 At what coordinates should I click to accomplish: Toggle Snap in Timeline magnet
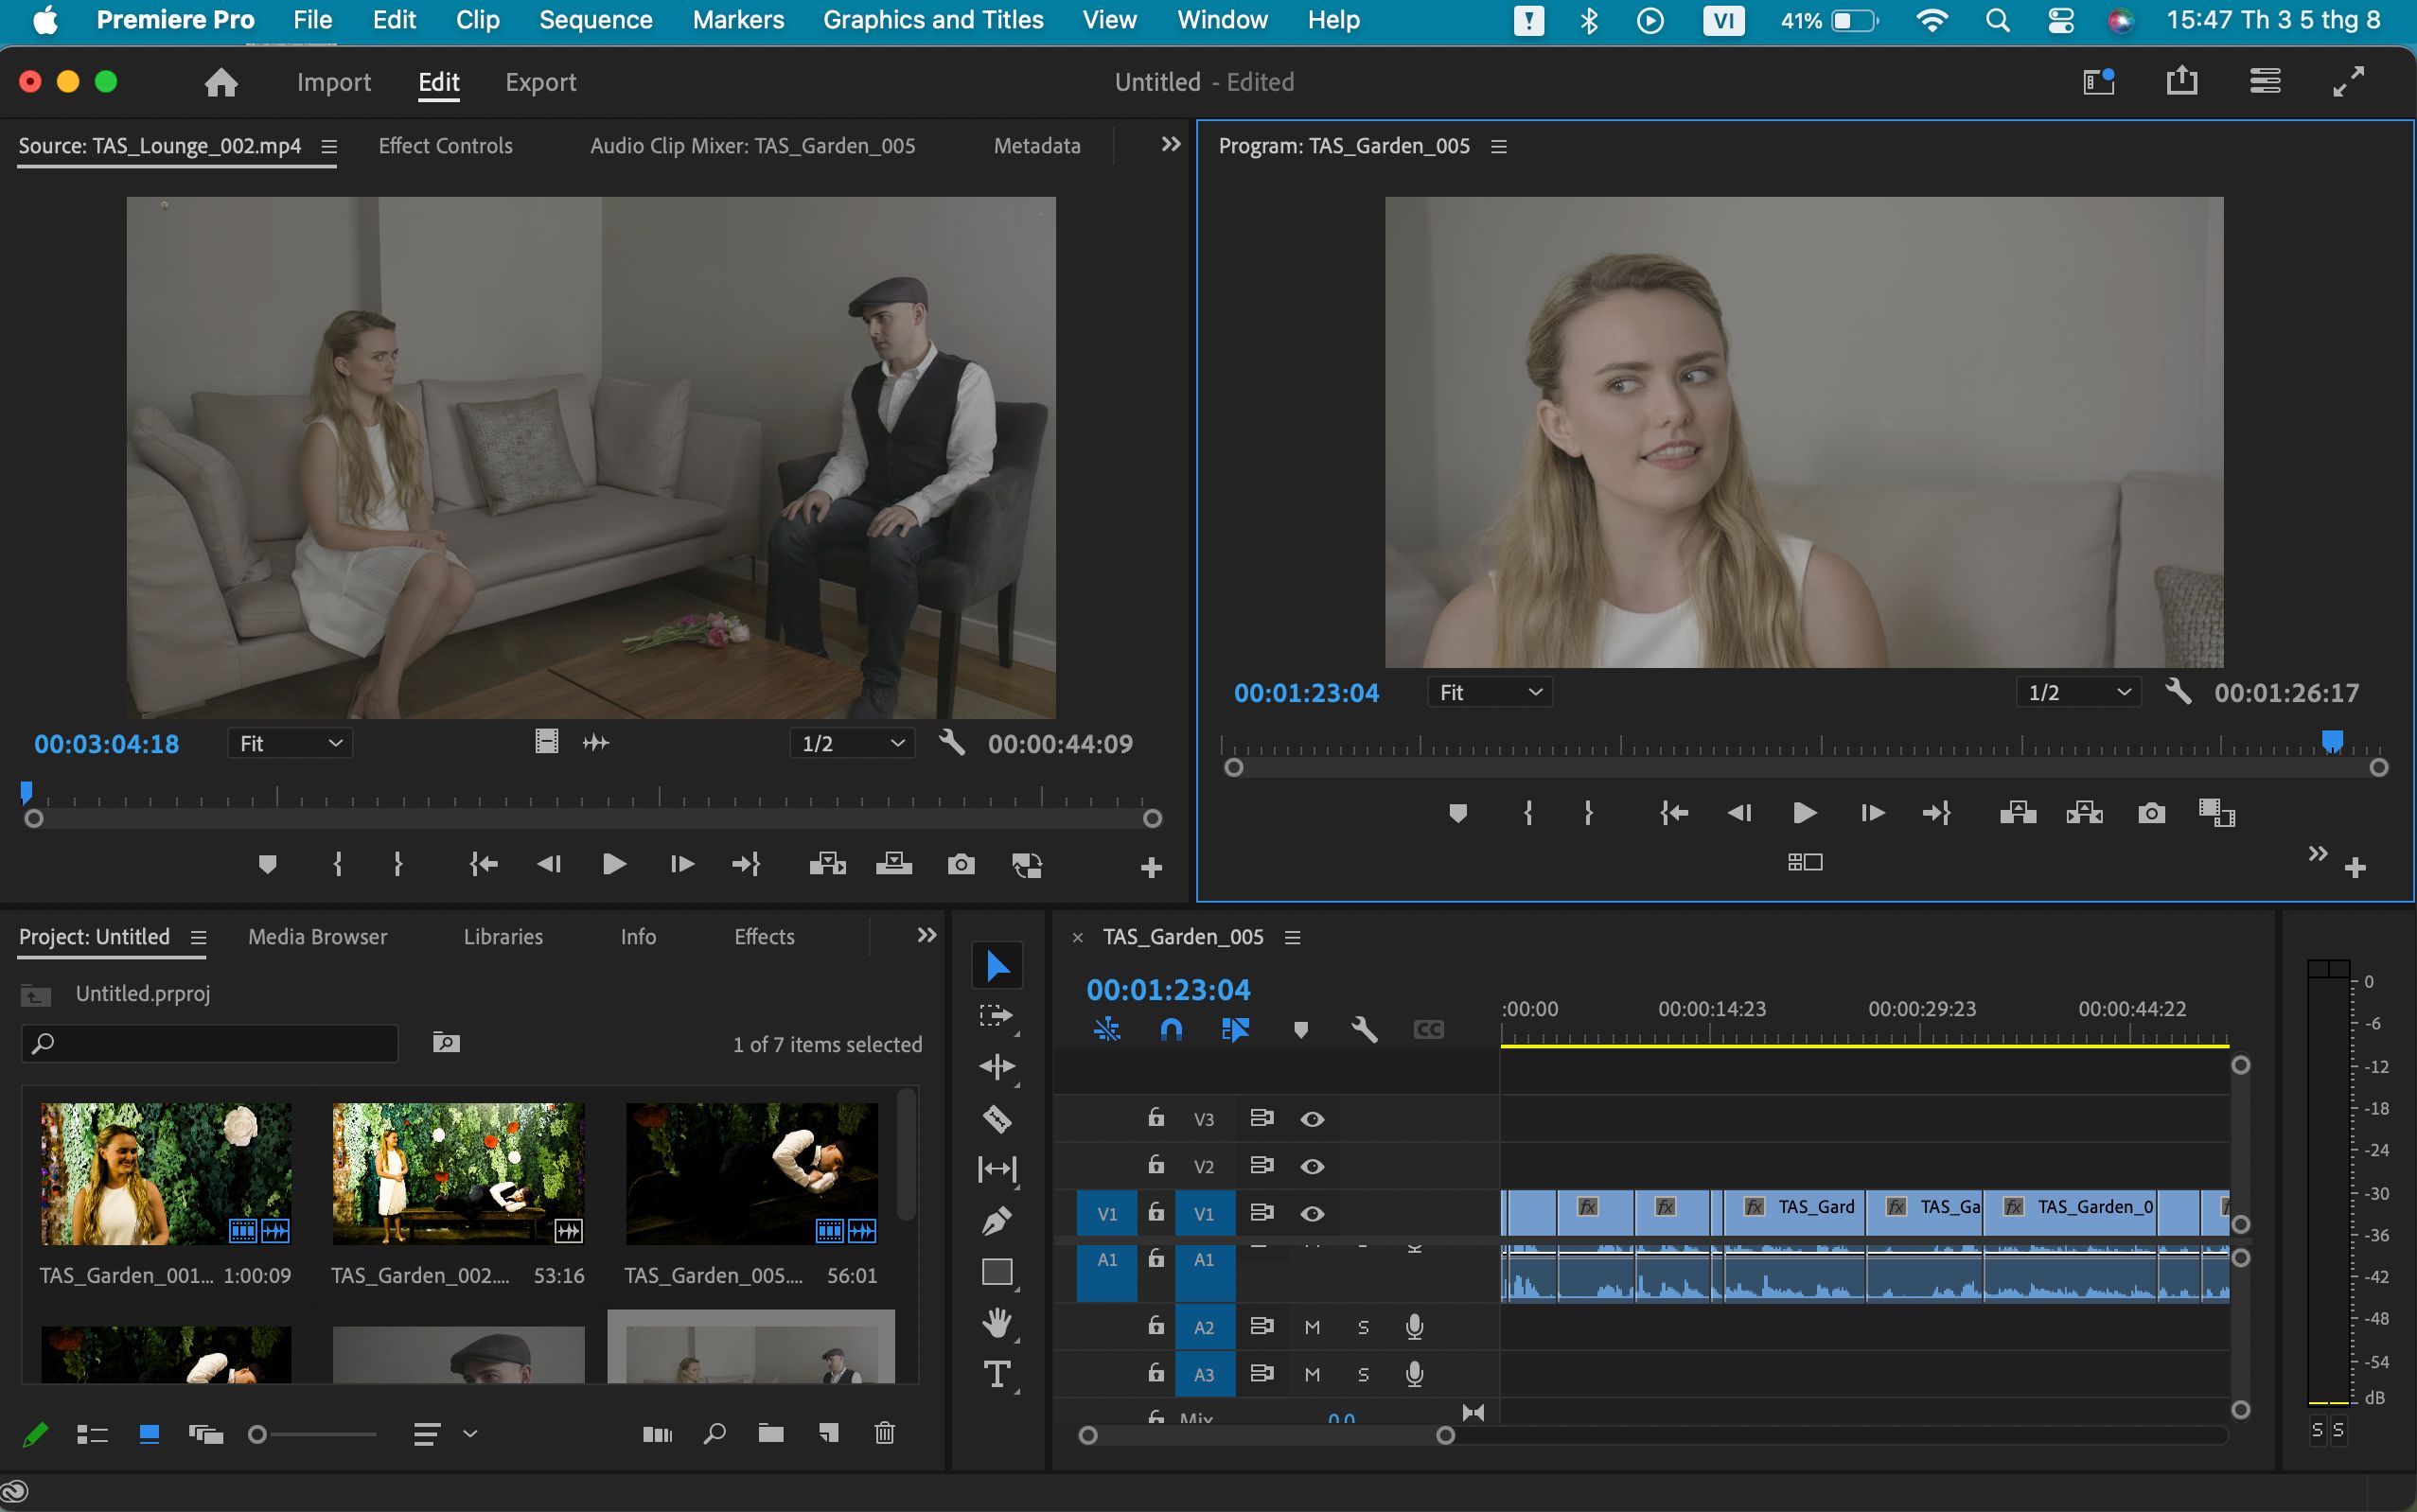[x=1171, y=1029]
